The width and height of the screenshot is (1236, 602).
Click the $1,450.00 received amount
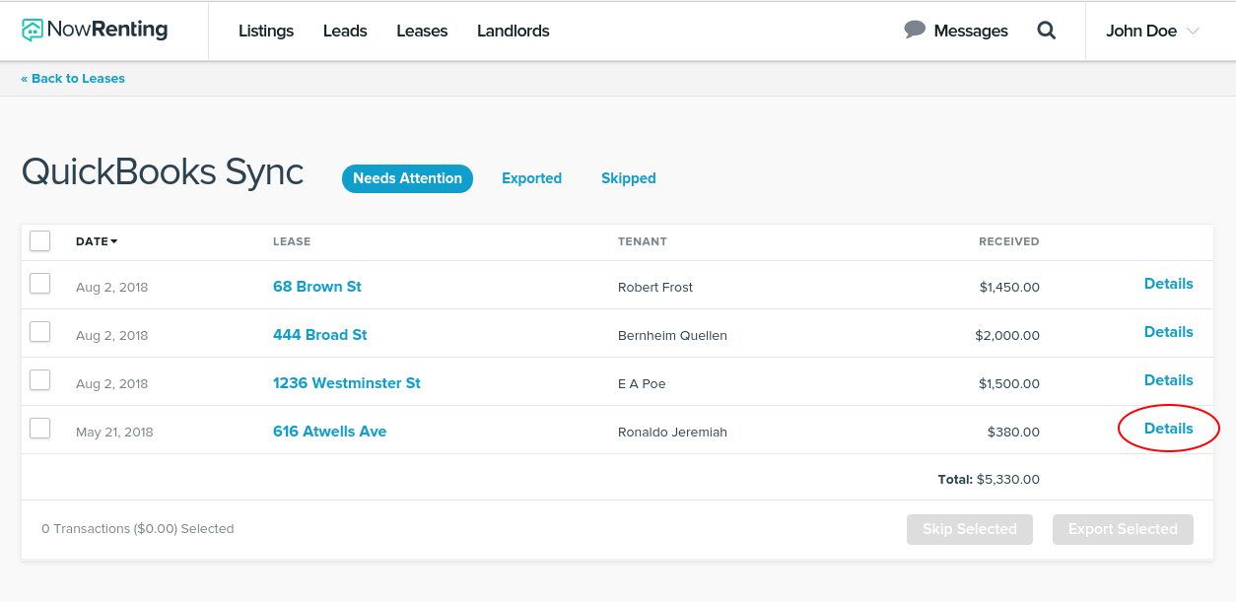[1009, 288]
